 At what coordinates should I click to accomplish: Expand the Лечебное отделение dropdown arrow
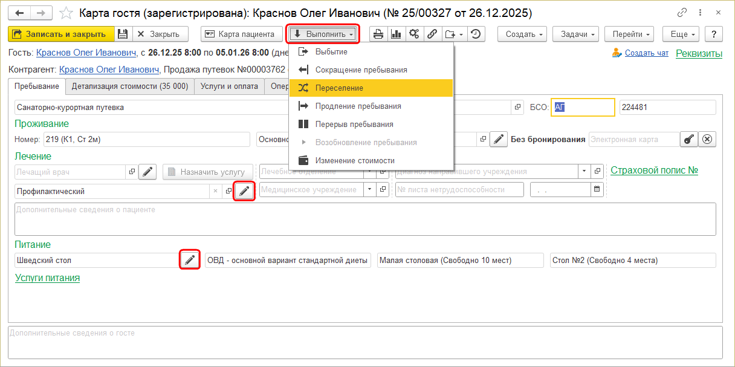371,172
